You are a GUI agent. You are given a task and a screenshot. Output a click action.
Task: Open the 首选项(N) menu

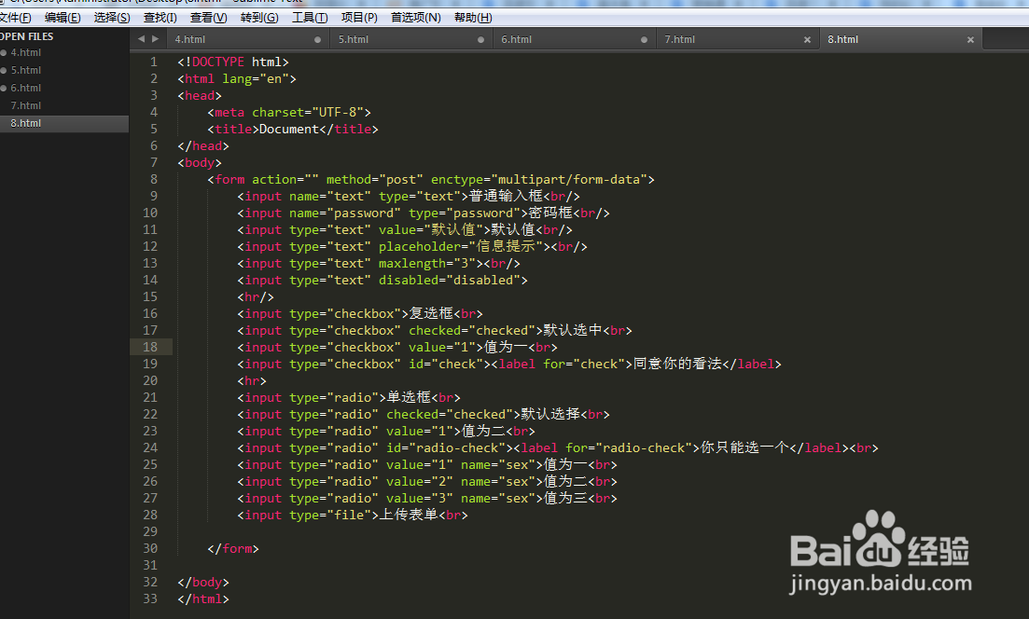point(416,17)
